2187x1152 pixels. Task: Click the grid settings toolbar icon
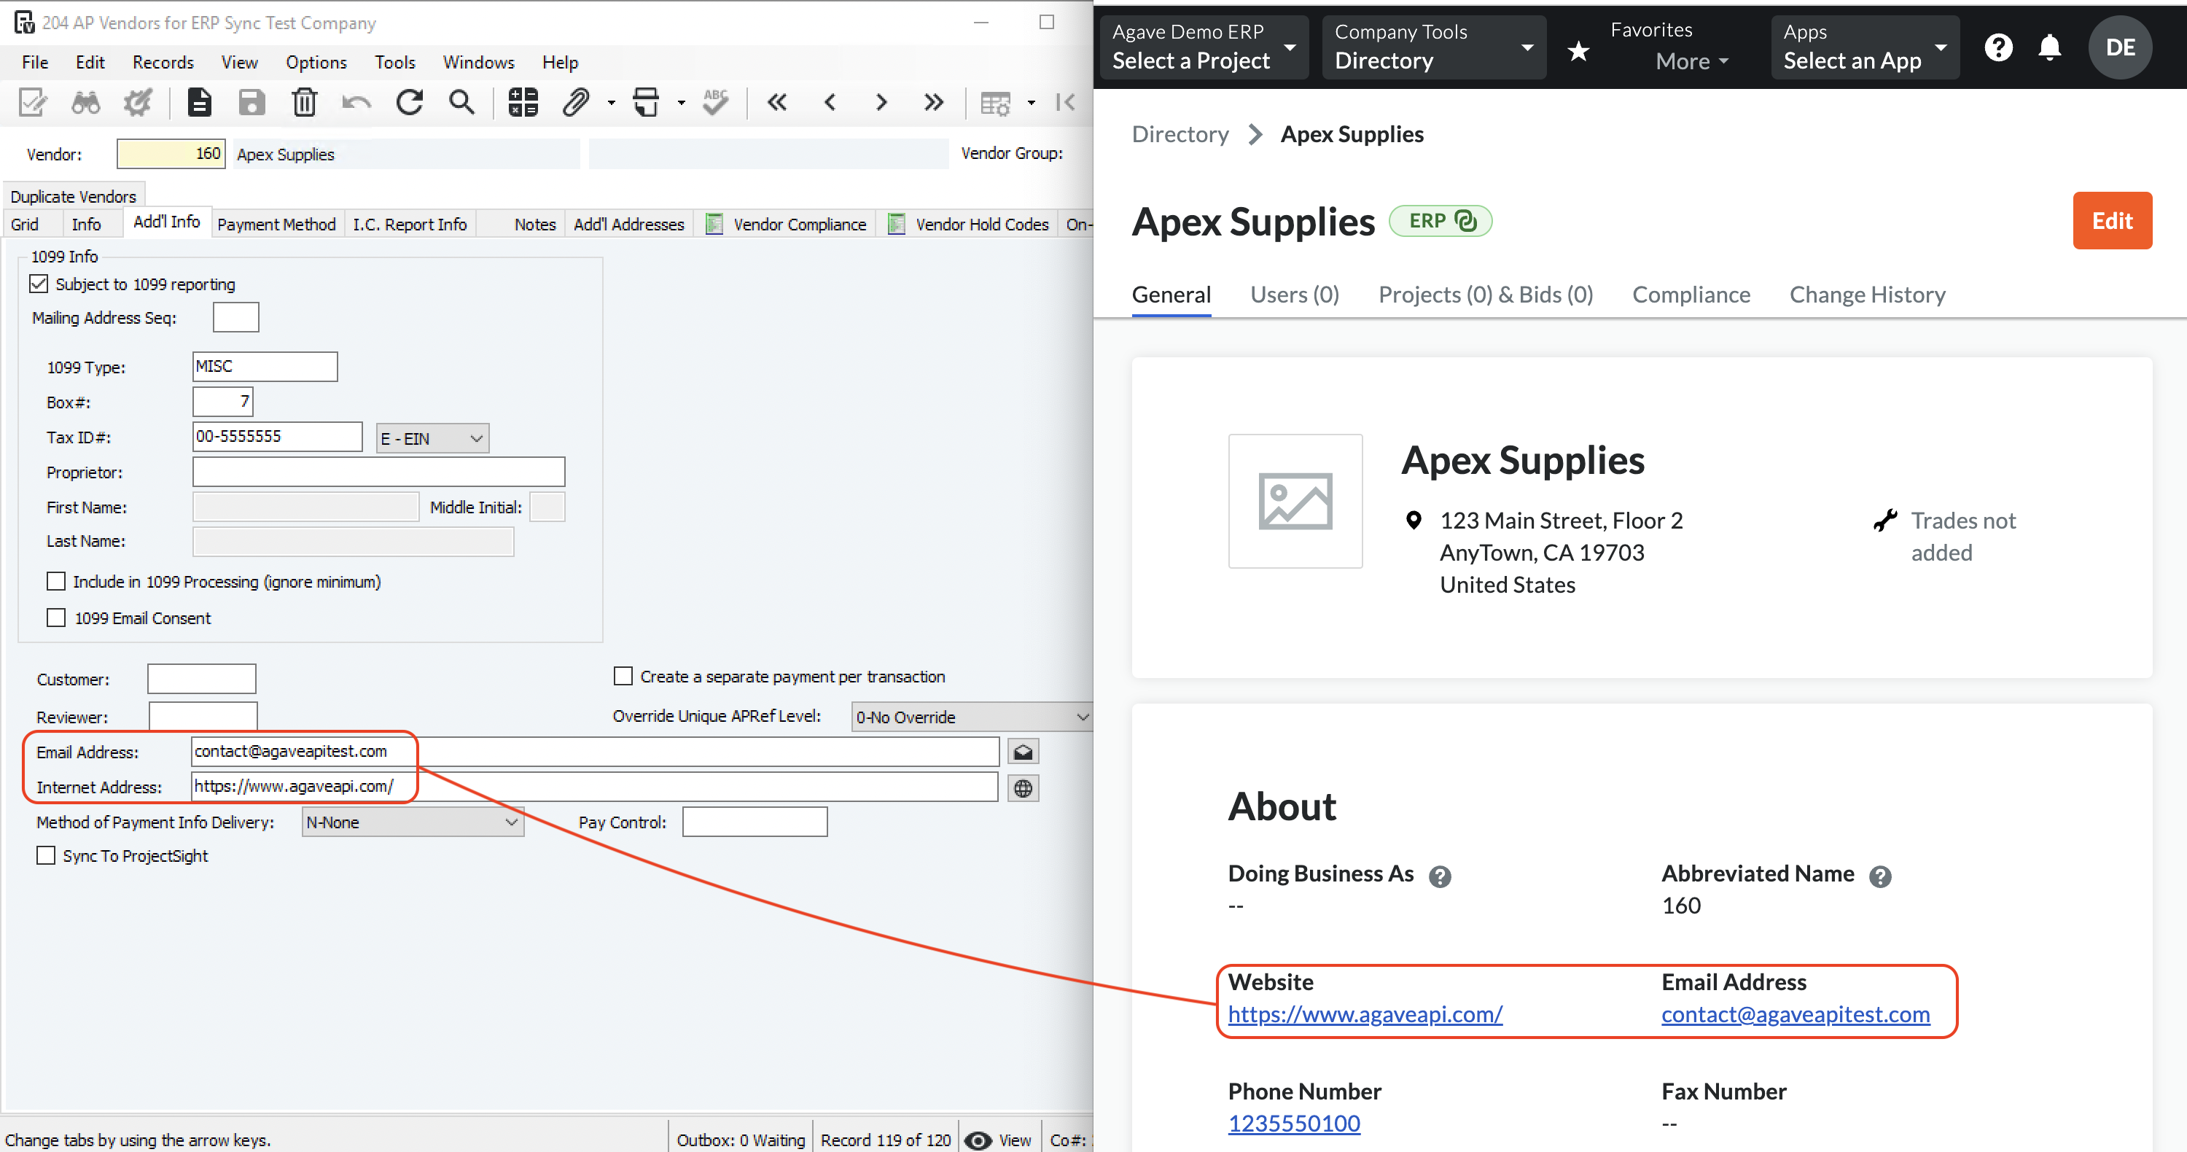pyautogui.click(x=996, y=103)
